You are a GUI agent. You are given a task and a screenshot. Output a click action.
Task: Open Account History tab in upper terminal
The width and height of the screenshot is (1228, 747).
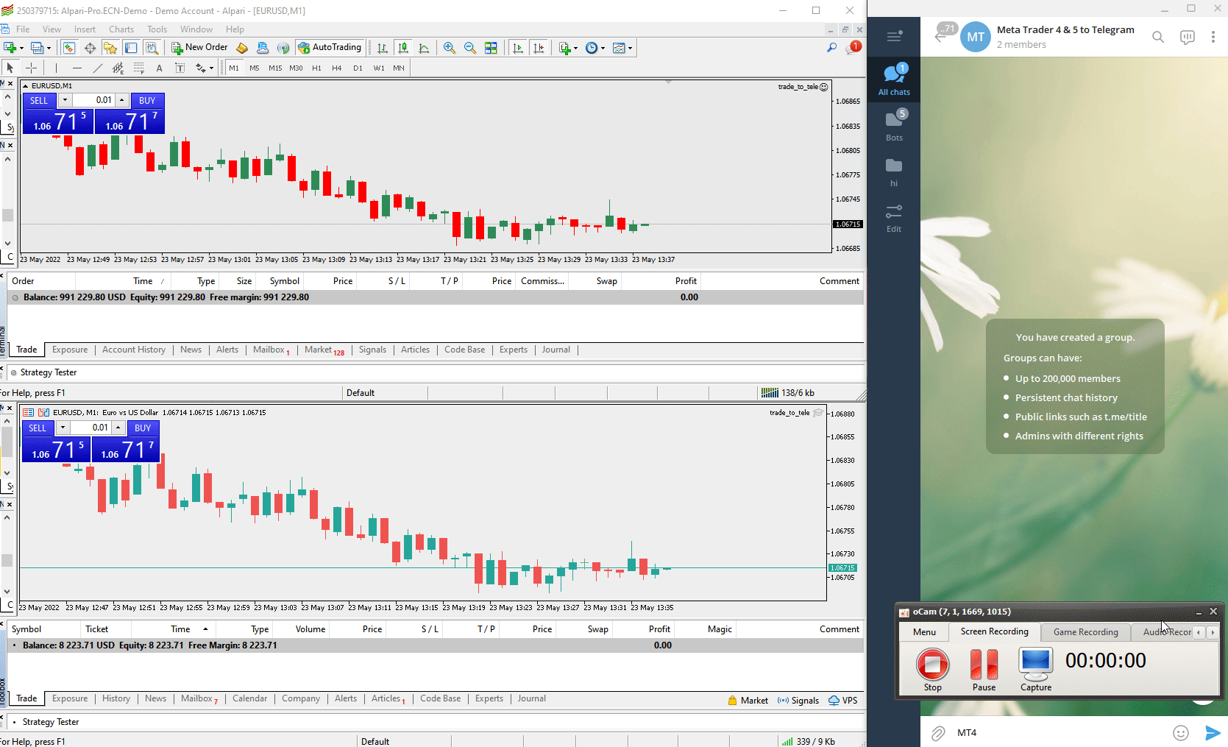point(134,350)
